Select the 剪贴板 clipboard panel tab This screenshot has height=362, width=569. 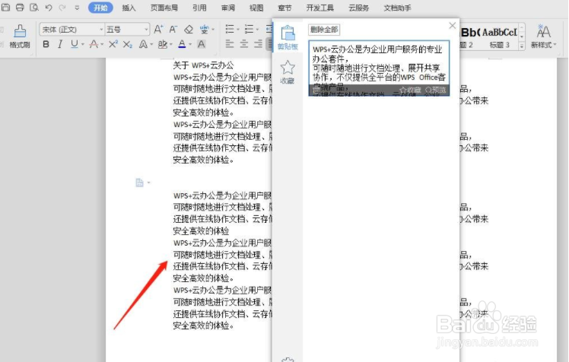point(288,37)
